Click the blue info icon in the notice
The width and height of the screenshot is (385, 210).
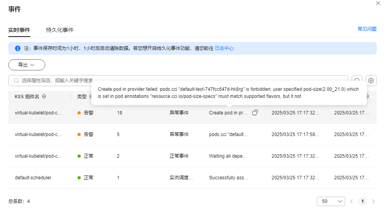point(18,48)
